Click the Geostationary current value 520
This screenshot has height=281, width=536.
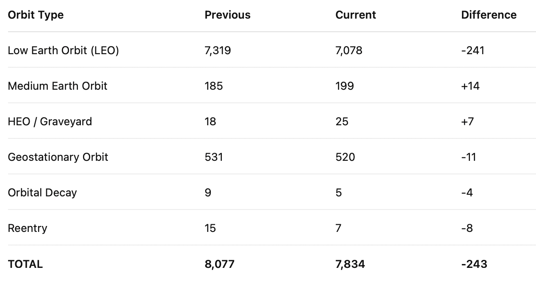345,157
